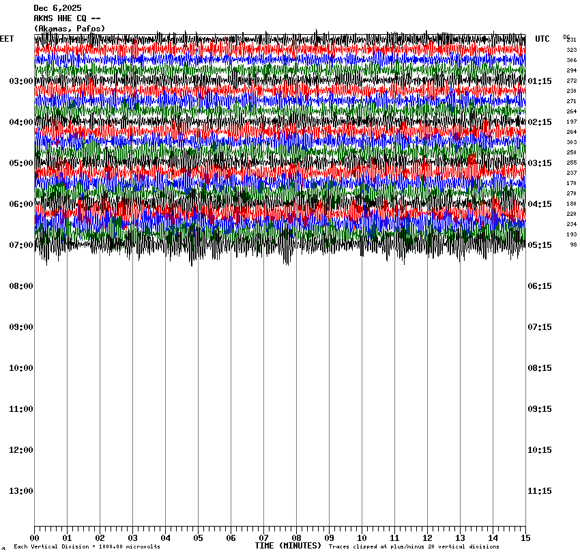Select the 03:00 EET row label
Image resolution: width=580 pixels, height=556 pixels.
(20, 81)
